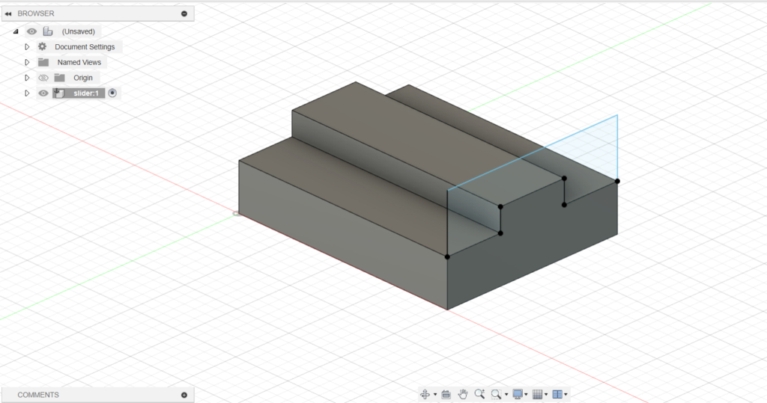Open the Zoom Window dropdown arrow
This screenshot has height=403, width=767.
click(x=506, y=395)
